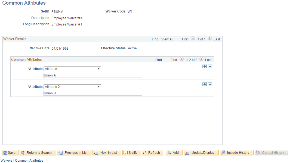The width and height of the screenshot is (290, 163).
Task: Click Find link in Waiver Details header
Action: tap(155, 39)
